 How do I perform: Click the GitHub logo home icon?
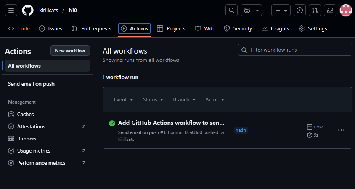(x=28, y=10)
